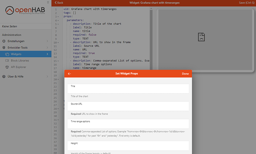Click the API Explorer icon
The height and width of the screenshot is (154, 256).
tap(7, 67)
